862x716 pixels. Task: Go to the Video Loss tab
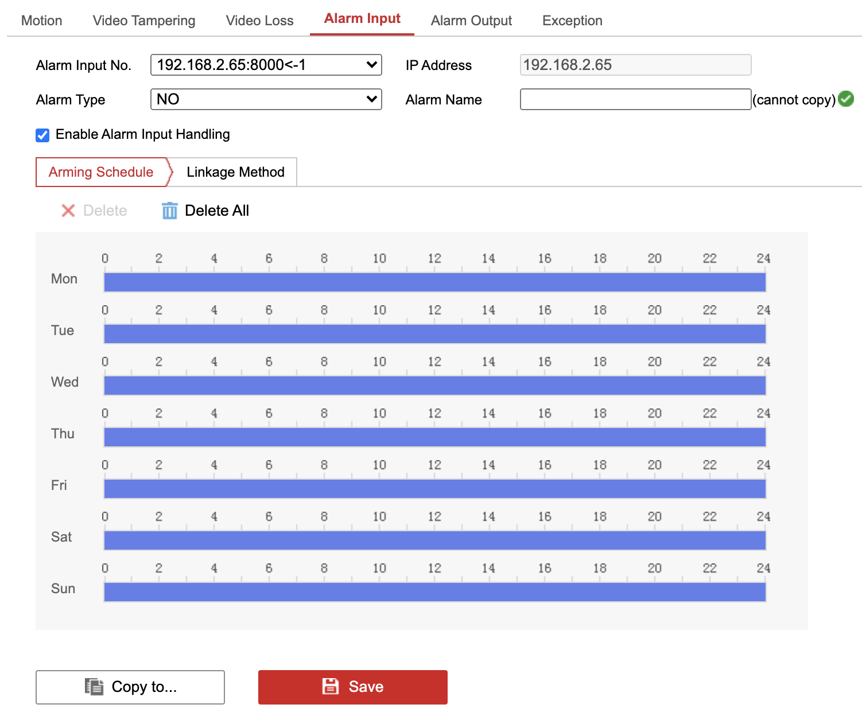259,21
